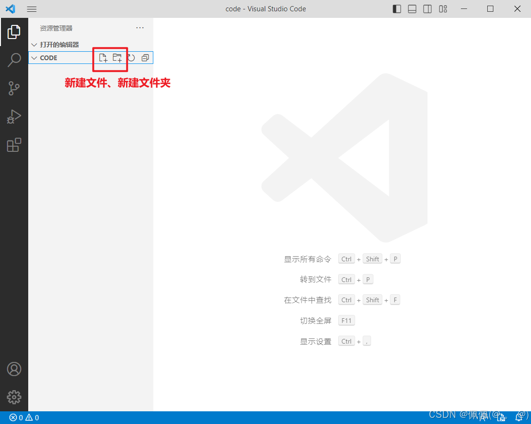Open the Source Control view

point(14,88)
